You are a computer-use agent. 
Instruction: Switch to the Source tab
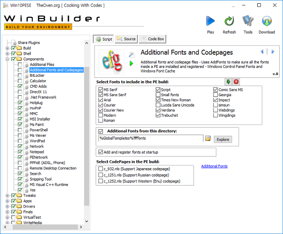pos(126,39)
